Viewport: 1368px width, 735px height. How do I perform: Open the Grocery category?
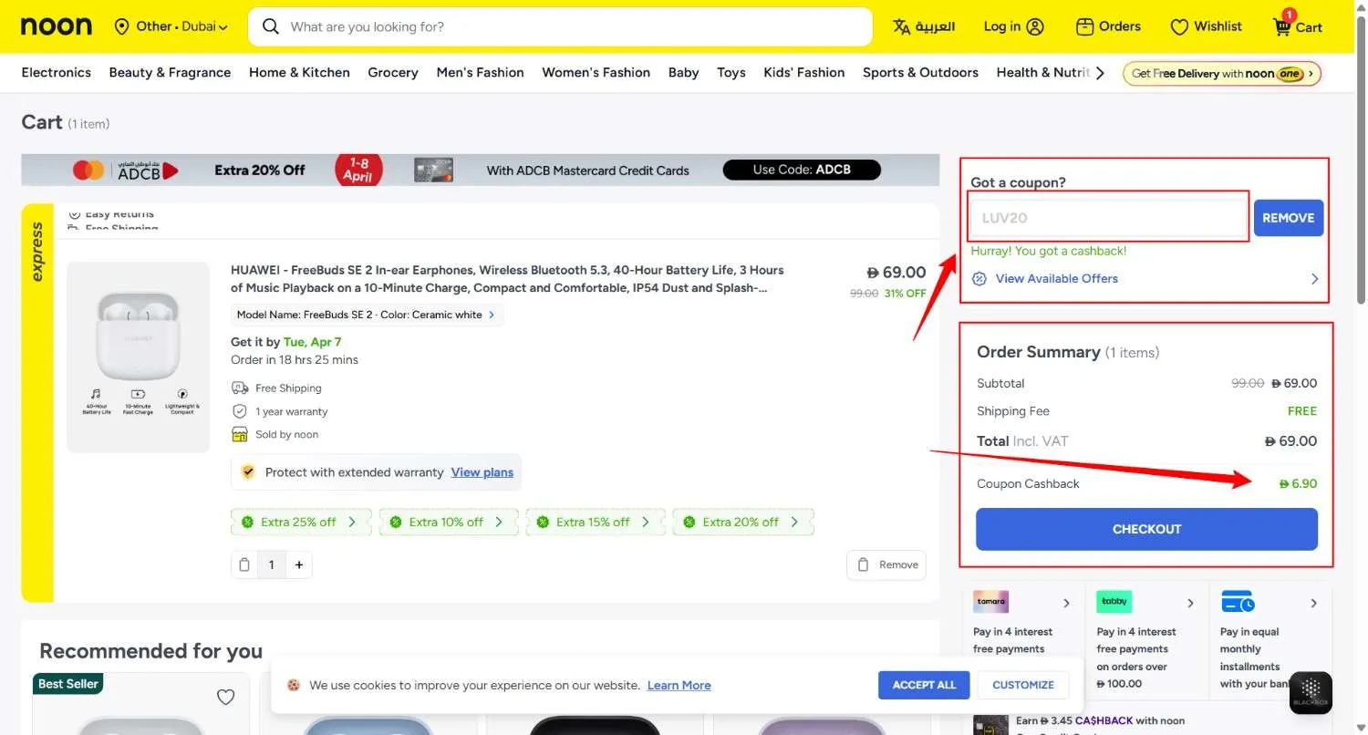pos(393,72)
